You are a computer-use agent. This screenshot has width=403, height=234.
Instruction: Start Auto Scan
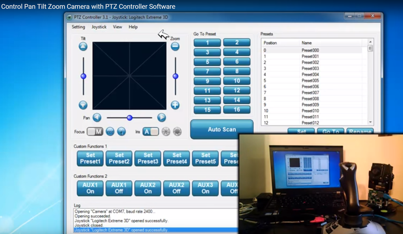click(222, 129)
